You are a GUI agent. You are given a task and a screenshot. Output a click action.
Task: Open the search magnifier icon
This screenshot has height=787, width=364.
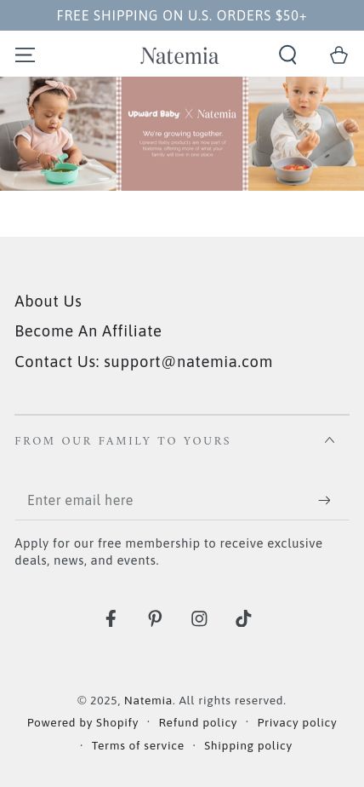tap(287, 55)
